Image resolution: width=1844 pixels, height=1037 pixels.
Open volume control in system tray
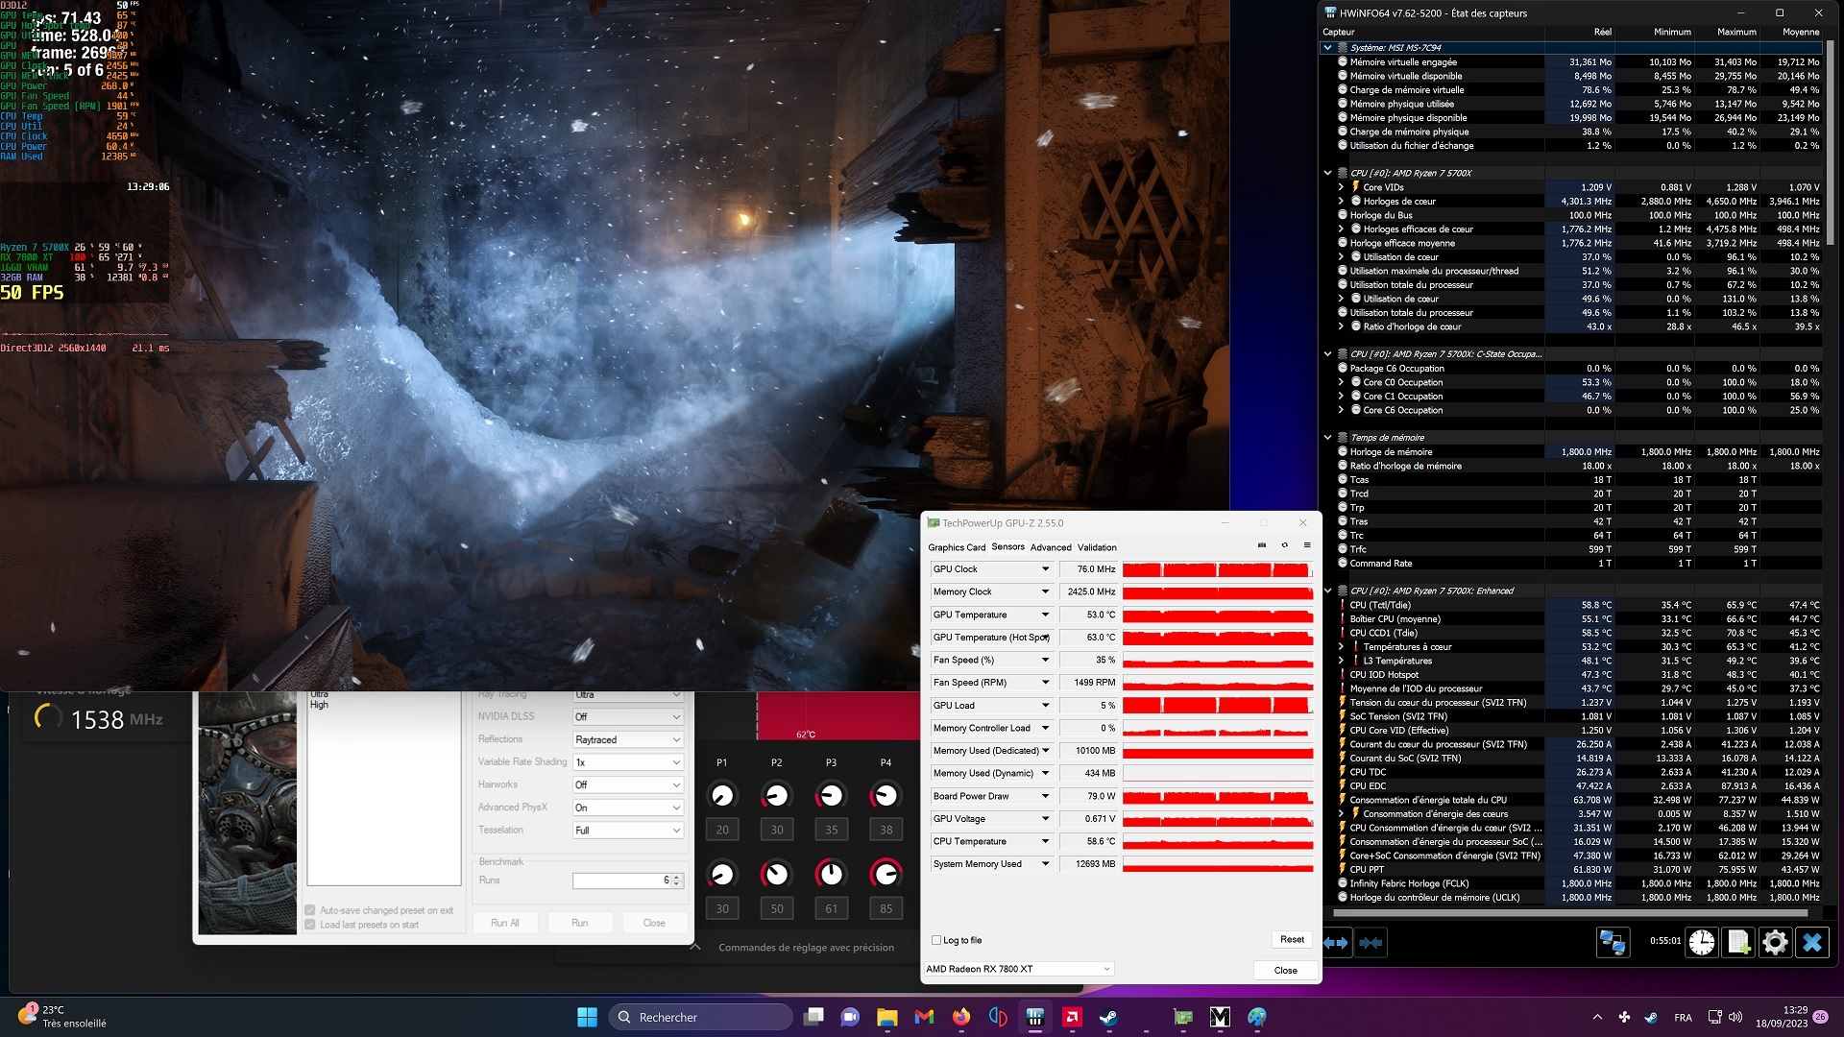pyautogui.click(x=1735, y=1017)
